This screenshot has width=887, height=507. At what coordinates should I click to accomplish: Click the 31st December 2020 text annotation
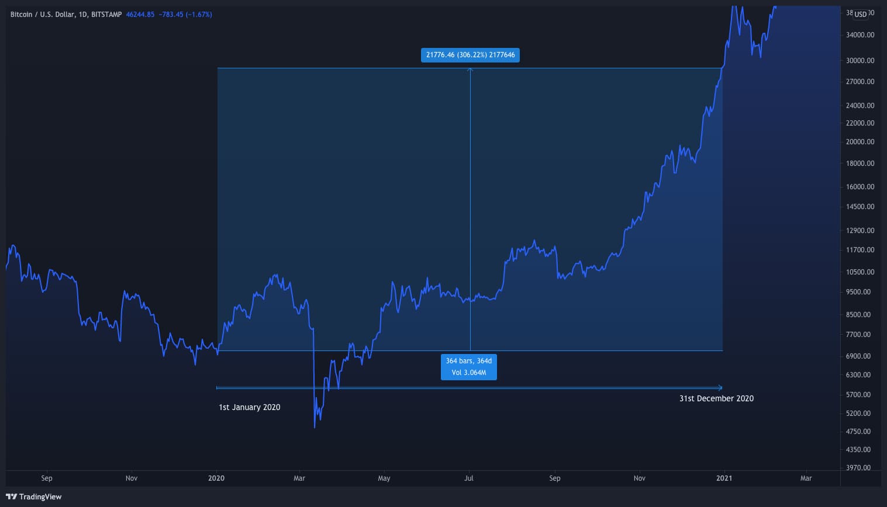coord(716,398)
